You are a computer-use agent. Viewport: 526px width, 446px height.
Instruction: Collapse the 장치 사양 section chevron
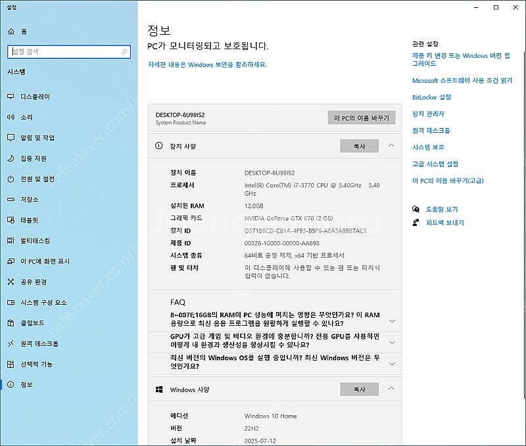click(391, 145)
